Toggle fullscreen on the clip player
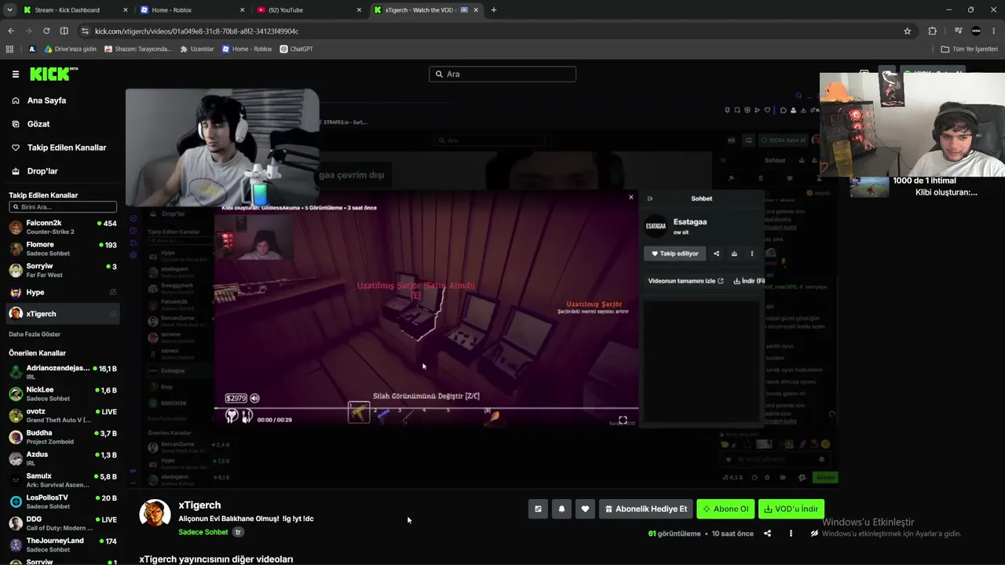The height and width of the screenshot is (565, 1005). click(x=623, y=421)
